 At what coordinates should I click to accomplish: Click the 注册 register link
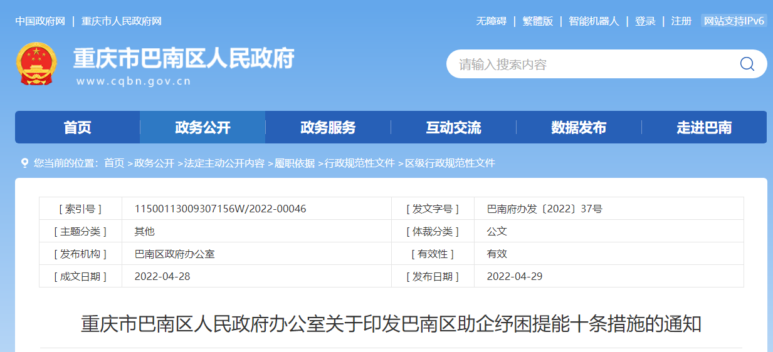tap(681, 21)
